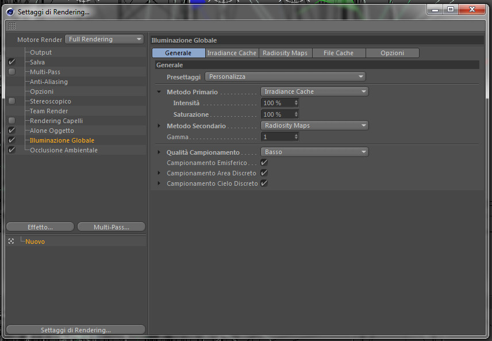The height and width of the screenshot is (341, 492).
Task: Click the bottom Settaggi di Rendering... button
Action: coord(76,329)
